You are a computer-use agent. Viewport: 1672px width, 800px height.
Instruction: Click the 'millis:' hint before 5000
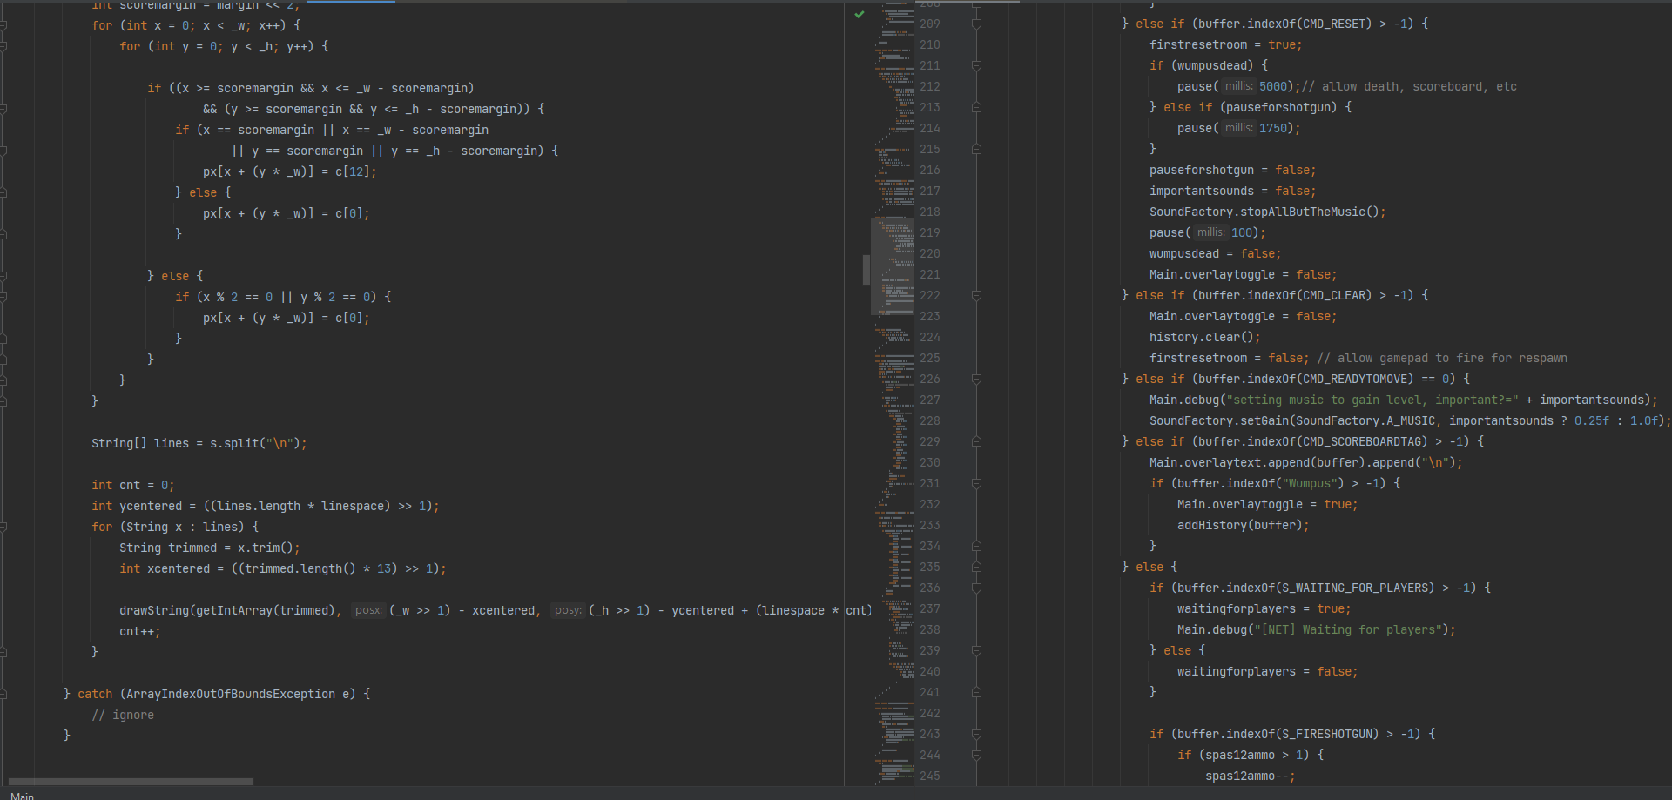point(1238,86)
